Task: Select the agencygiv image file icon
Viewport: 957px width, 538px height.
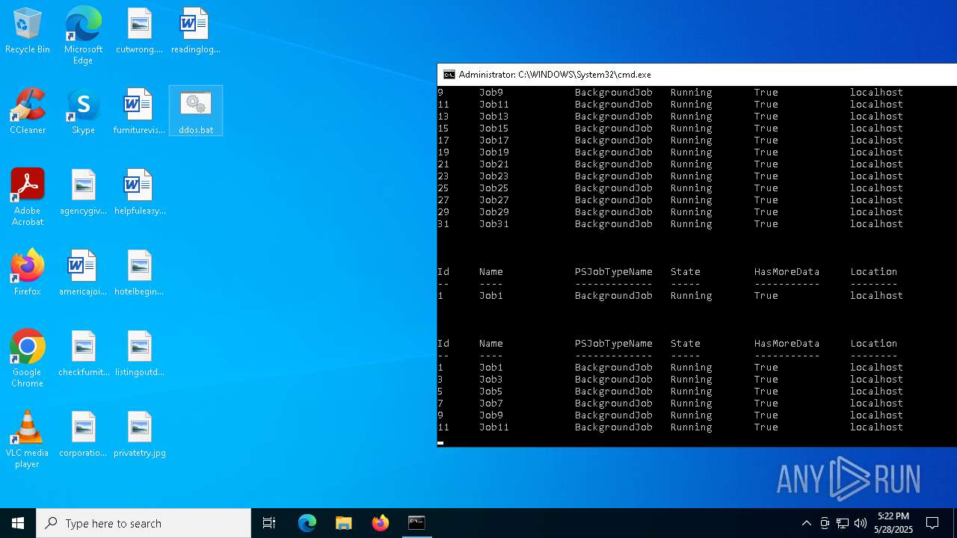Action: pos(83,192)
